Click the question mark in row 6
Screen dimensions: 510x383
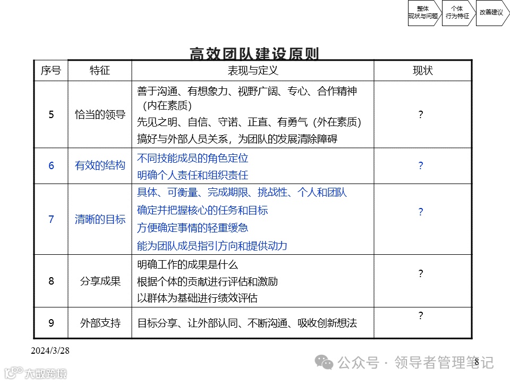(x=421, y=165)
